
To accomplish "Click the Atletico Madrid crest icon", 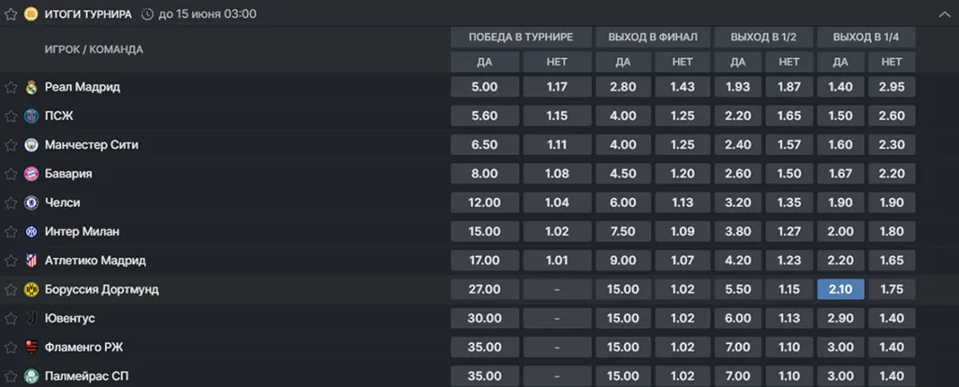I will point(31,261).
